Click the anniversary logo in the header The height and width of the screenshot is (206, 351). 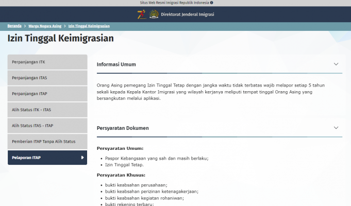click(x=142, y=14)
